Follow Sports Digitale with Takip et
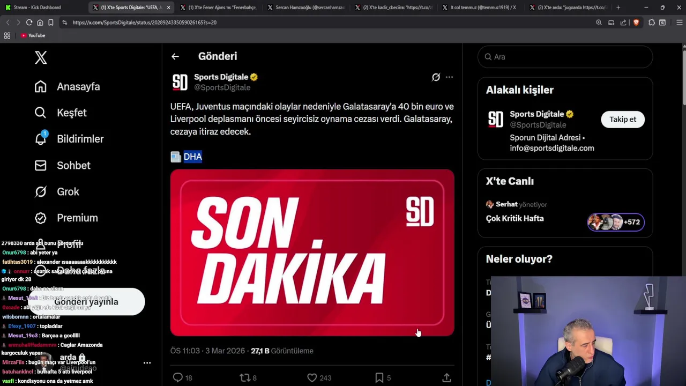686x386 pixels. click(x=623, y=119)
